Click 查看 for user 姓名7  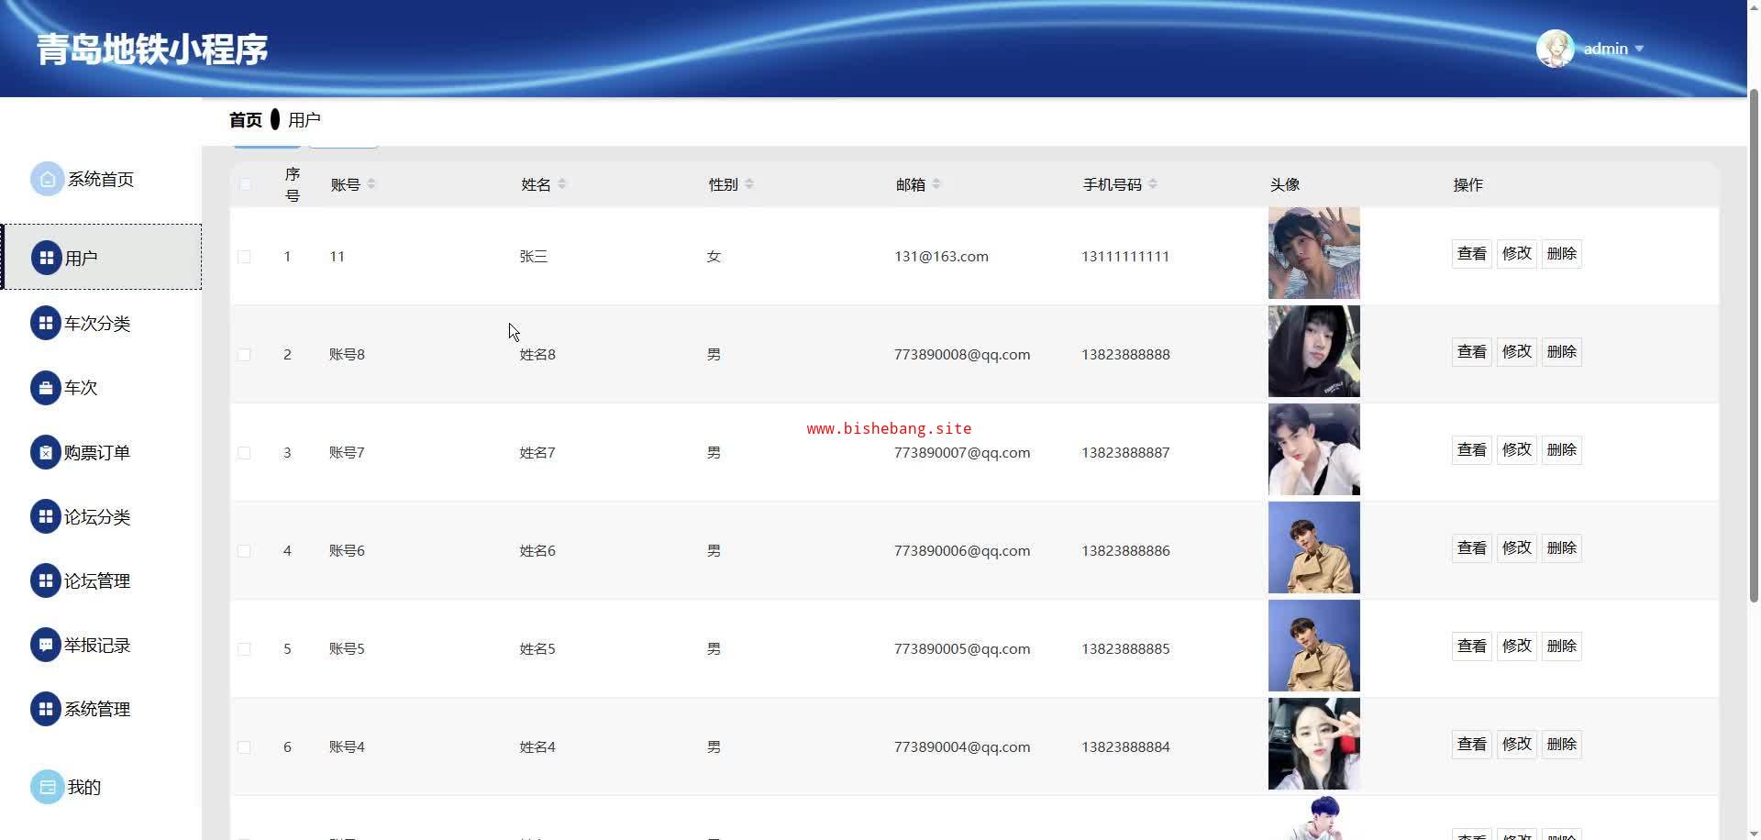coord(1472,450)
